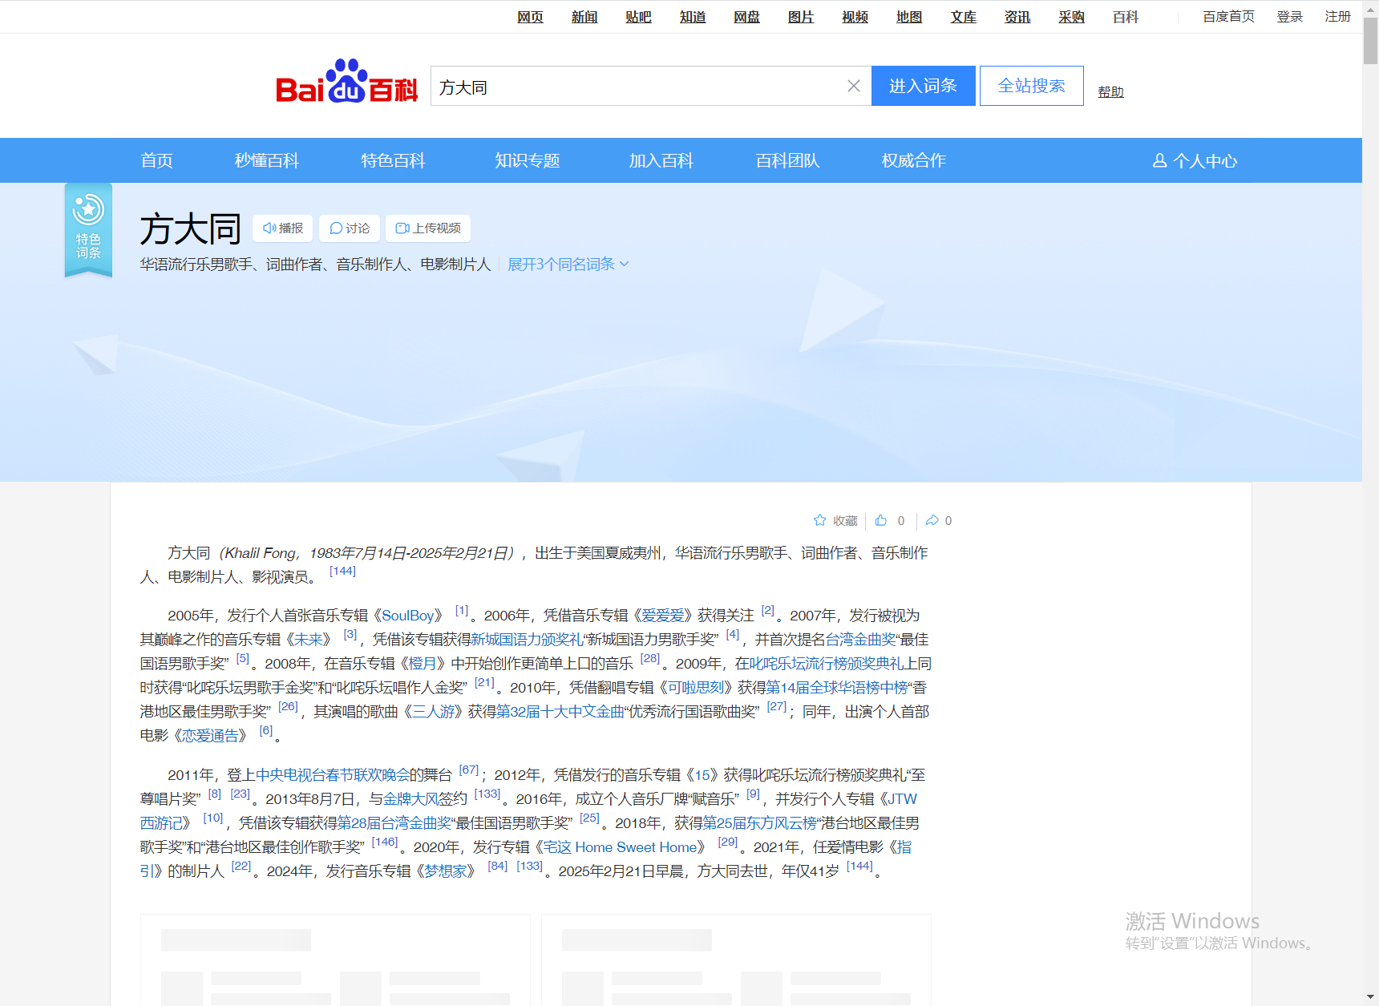Open the 橙月 album link

[423, 664]
